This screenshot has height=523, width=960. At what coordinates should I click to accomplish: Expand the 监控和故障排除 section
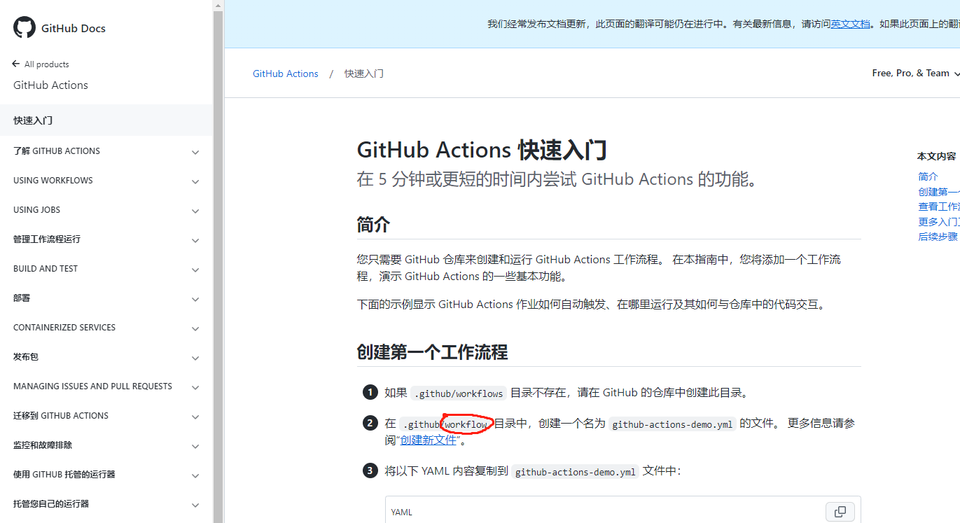click(195, 446)
